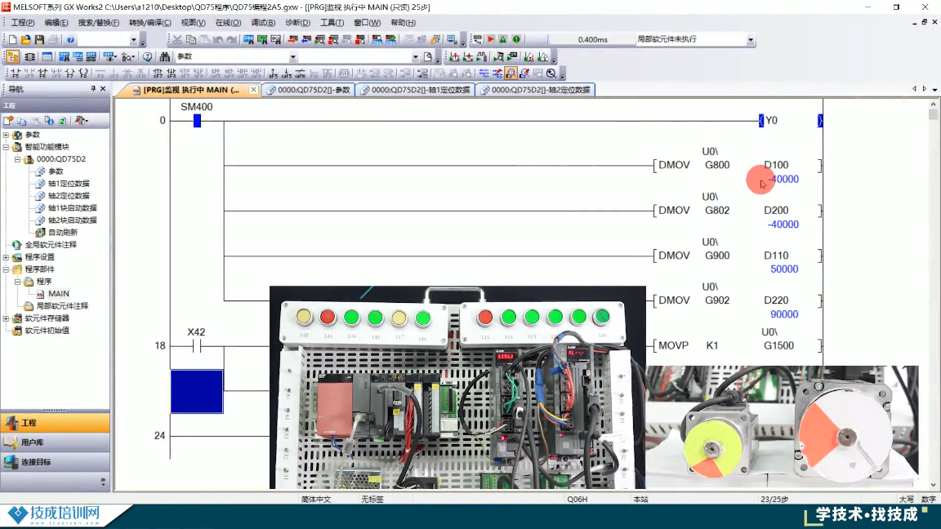Open 轴1定位数据 in project tree
The image size is (941, 529).
[x=69, y=184]
